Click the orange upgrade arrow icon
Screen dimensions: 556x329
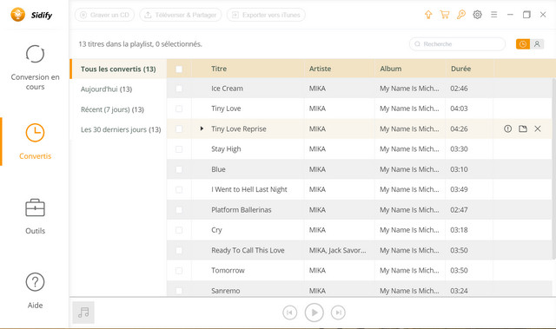(x=428, y=15)
